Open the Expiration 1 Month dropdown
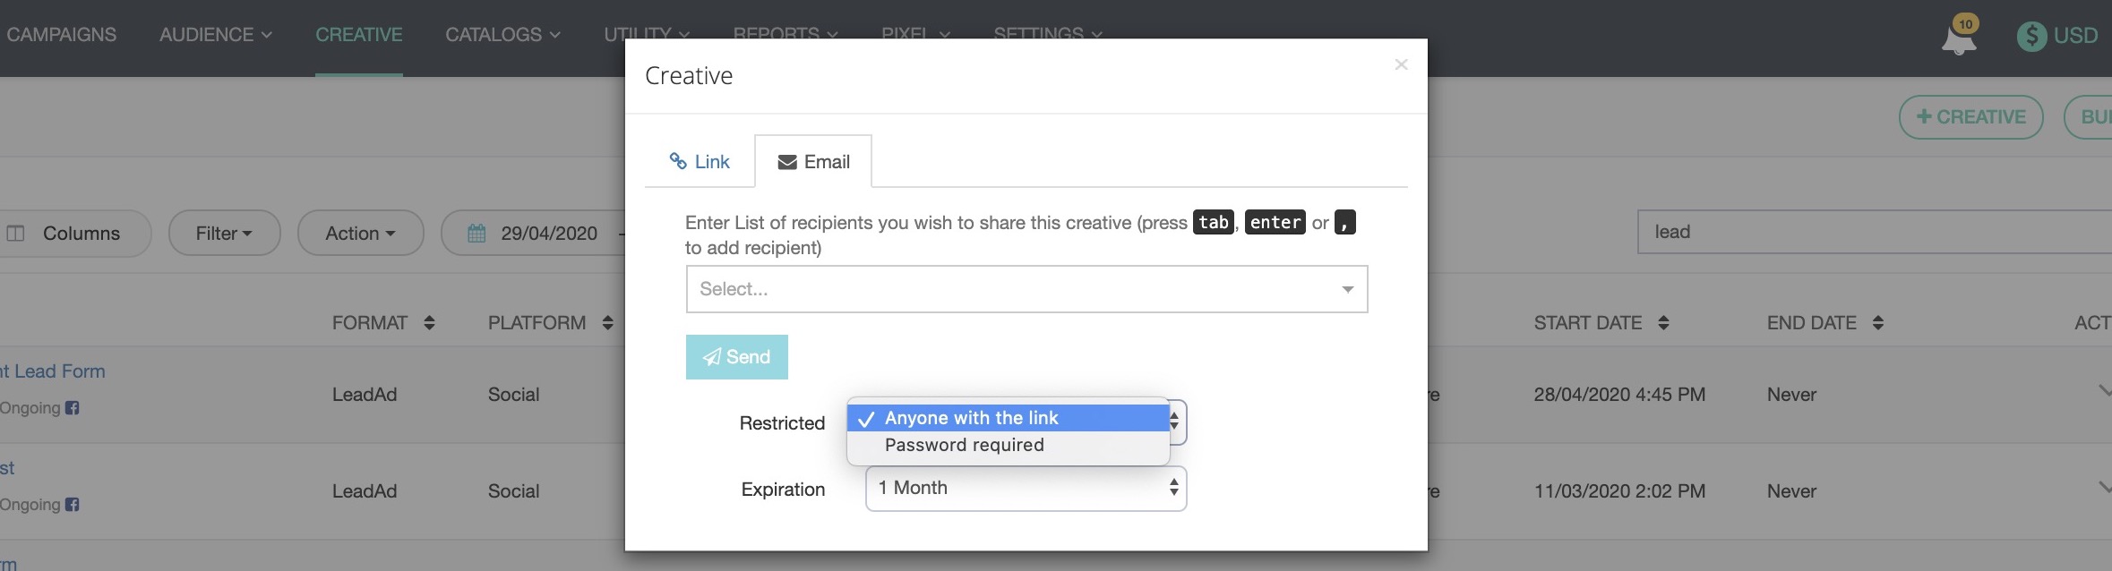2112x571 pixels. point(1026,489)
